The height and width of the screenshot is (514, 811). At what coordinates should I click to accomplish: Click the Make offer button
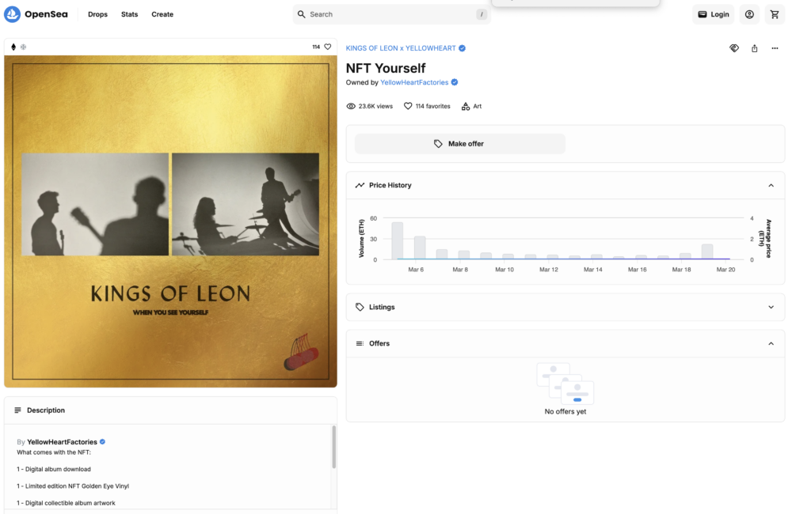pyautogui.click(x=460, y=144)
